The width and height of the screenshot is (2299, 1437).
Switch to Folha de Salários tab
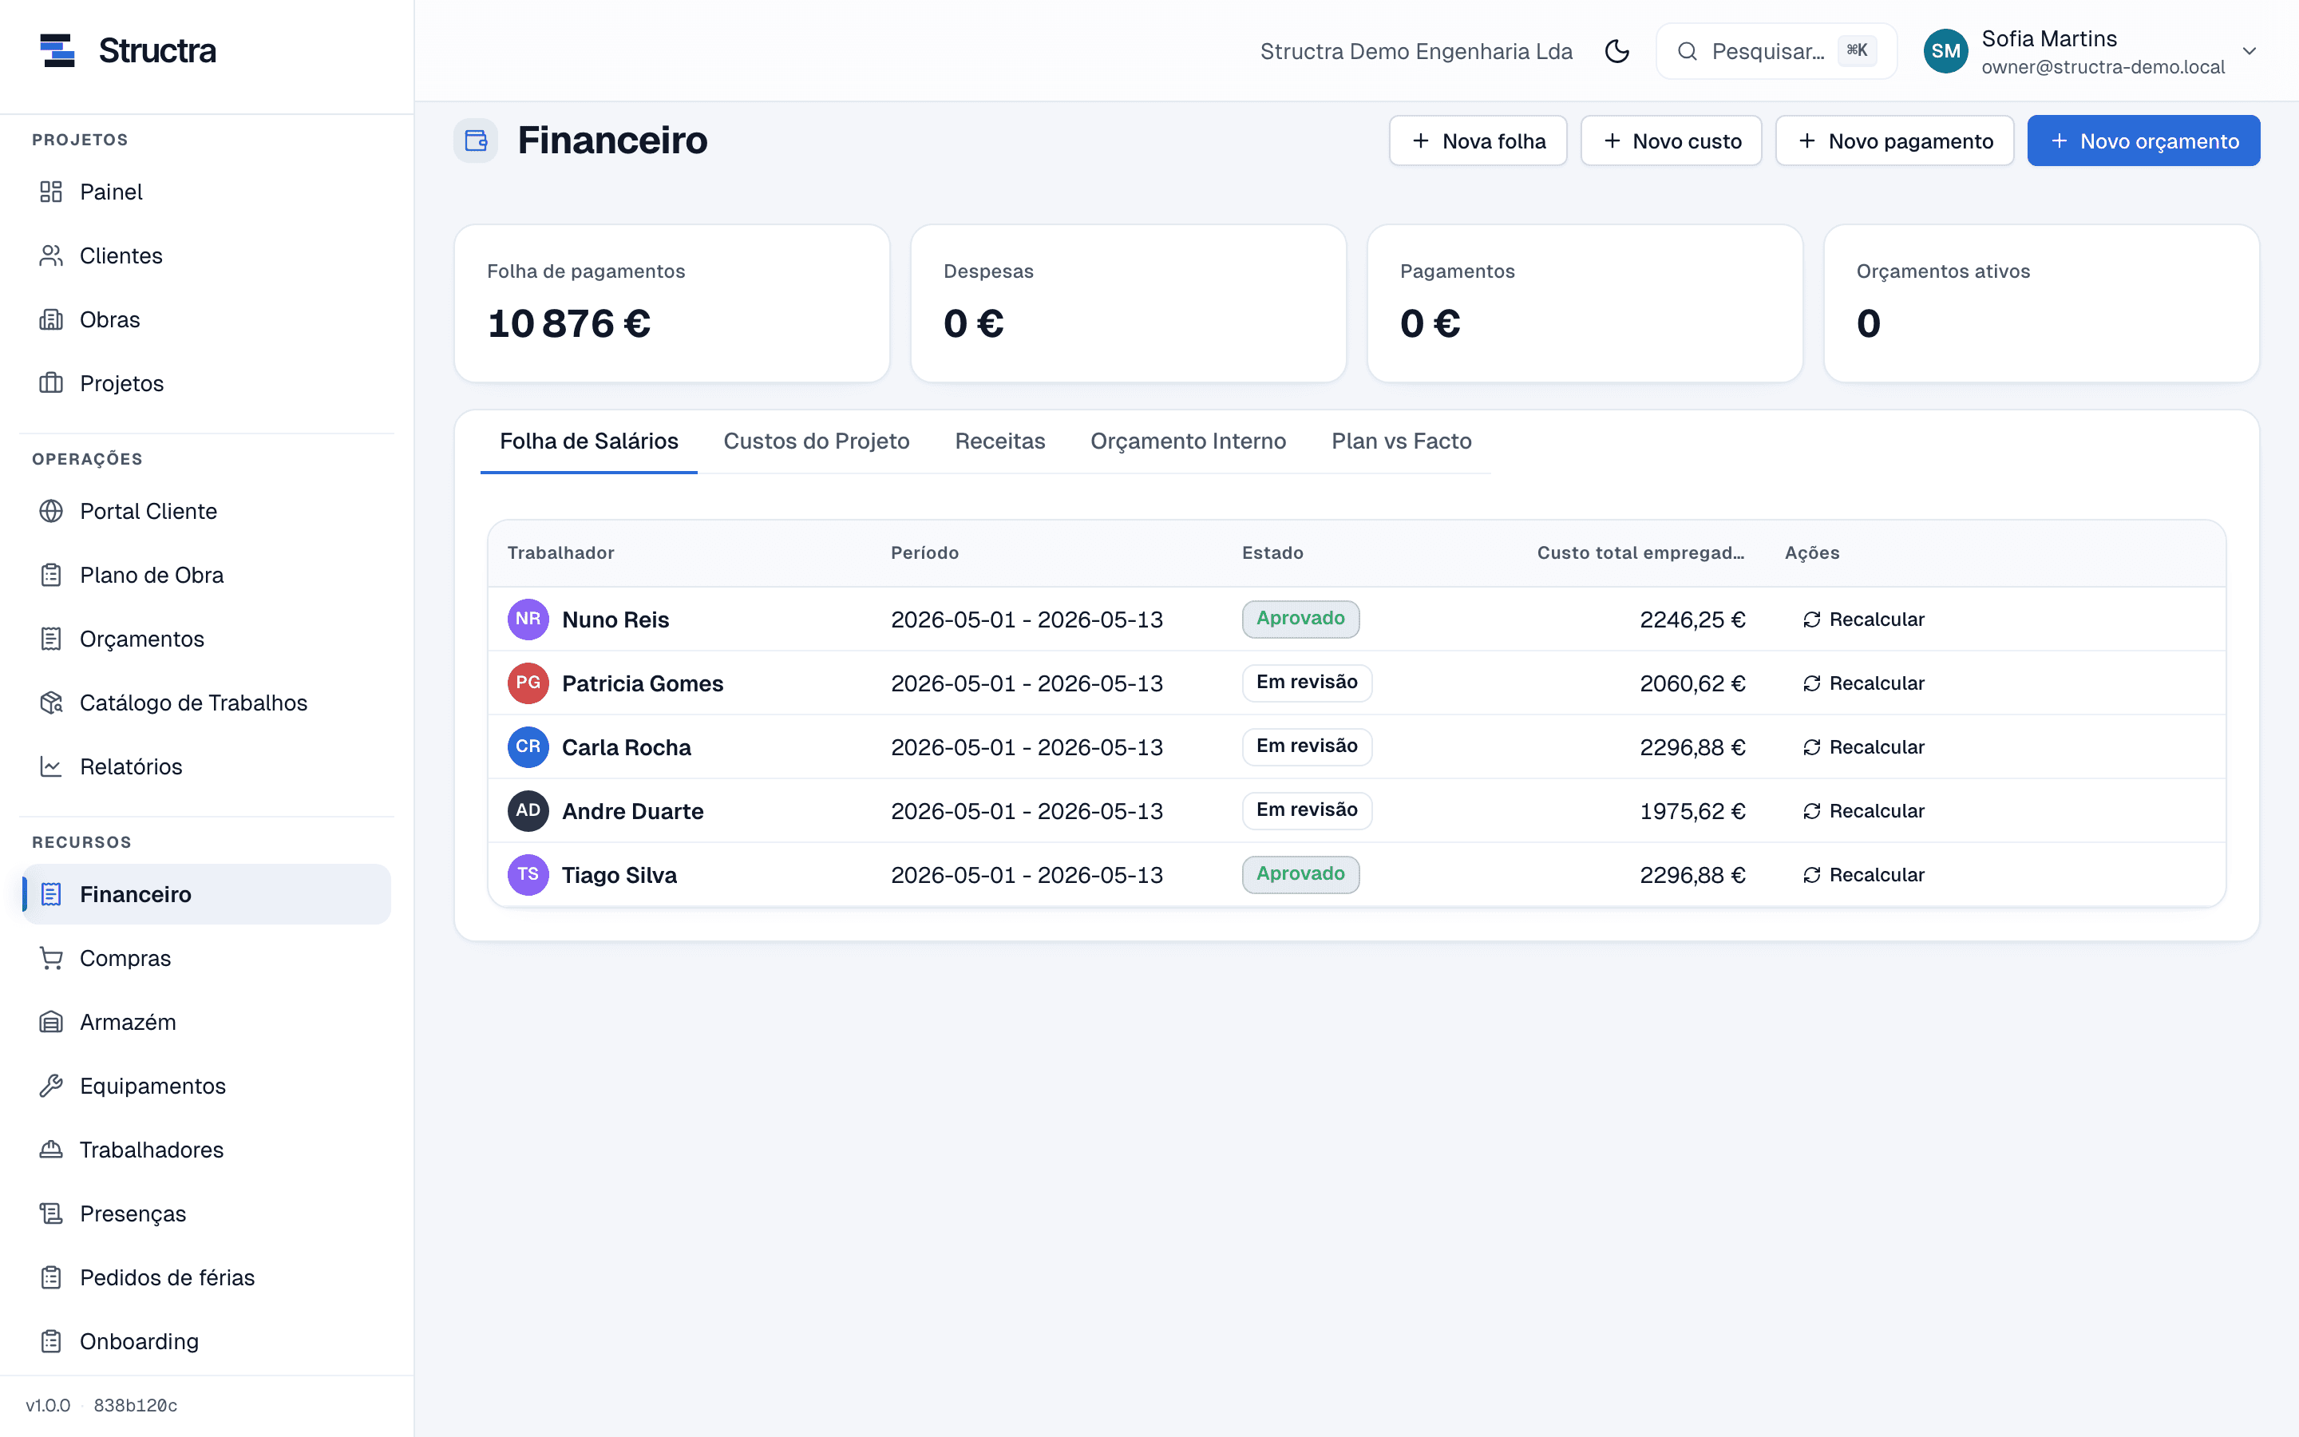point(589,442)
